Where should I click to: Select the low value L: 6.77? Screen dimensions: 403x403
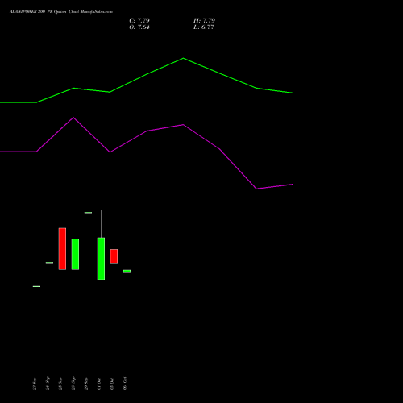[x=204, y=27]
